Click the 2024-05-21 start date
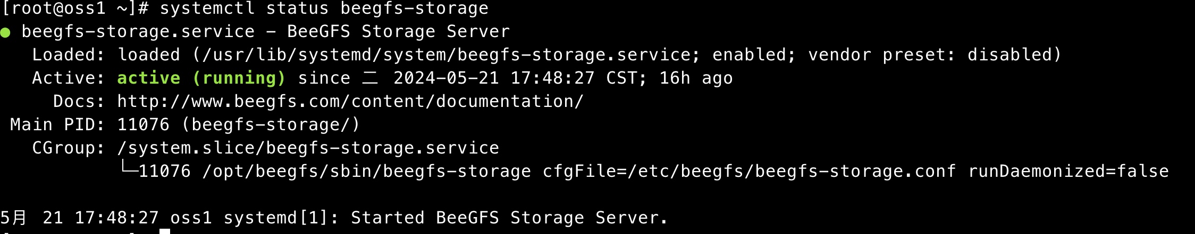Screen dimensions: 1195x234 446,78
